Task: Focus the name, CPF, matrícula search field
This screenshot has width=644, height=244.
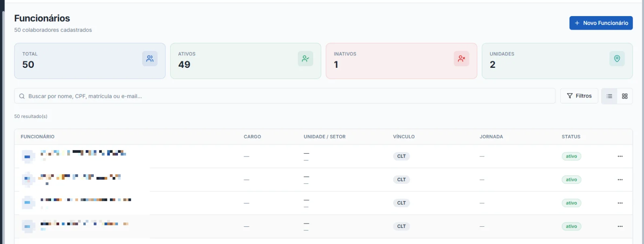Action: [x=285, y=96]
